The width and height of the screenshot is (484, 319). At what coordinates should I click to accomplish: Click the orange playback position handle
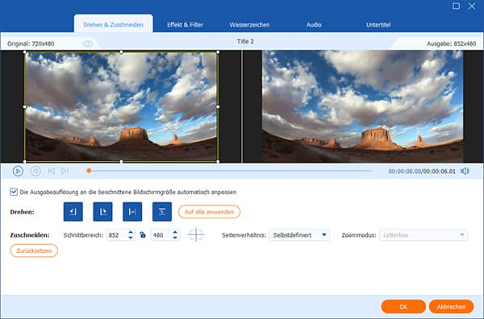[x=89, y=171]
